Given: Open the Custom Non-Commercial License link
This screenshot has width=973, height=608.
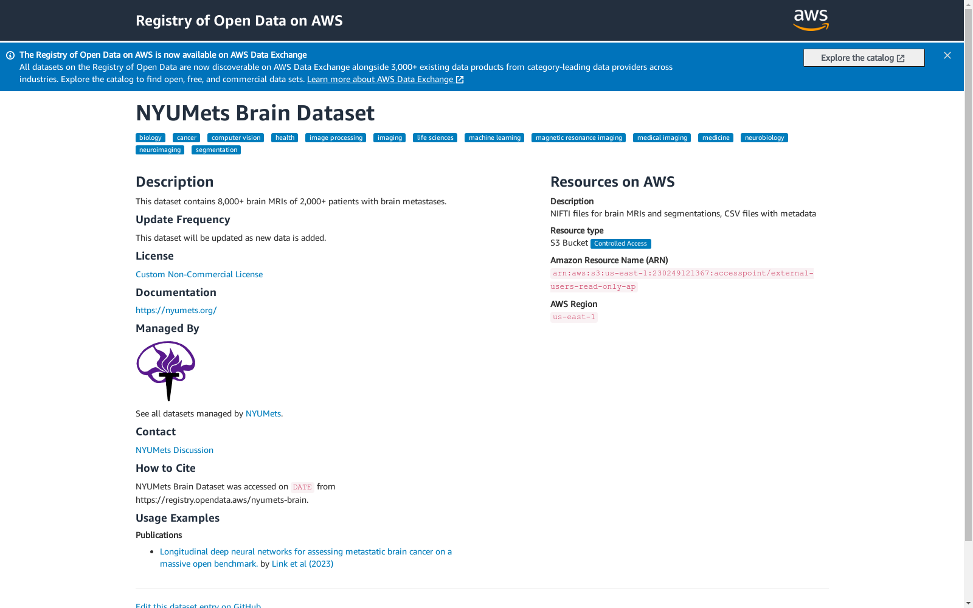Looking at the screenshot, I should coord(199,274).
